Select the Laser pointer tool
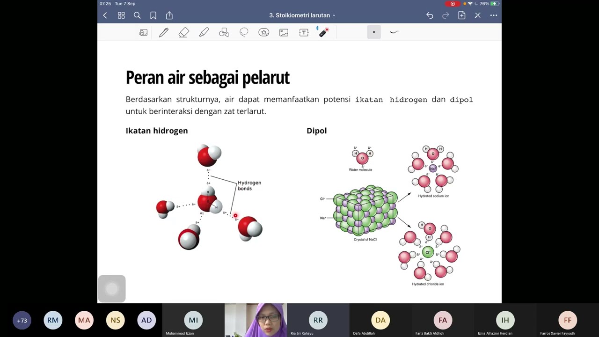The height and width of the screenshot is (337, 599). pos(323,32)
